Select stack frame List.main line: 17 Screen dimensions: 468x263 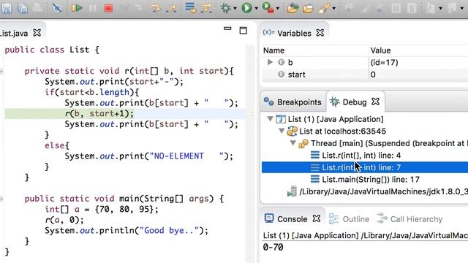pyautogui.click(x=371, y=180)
